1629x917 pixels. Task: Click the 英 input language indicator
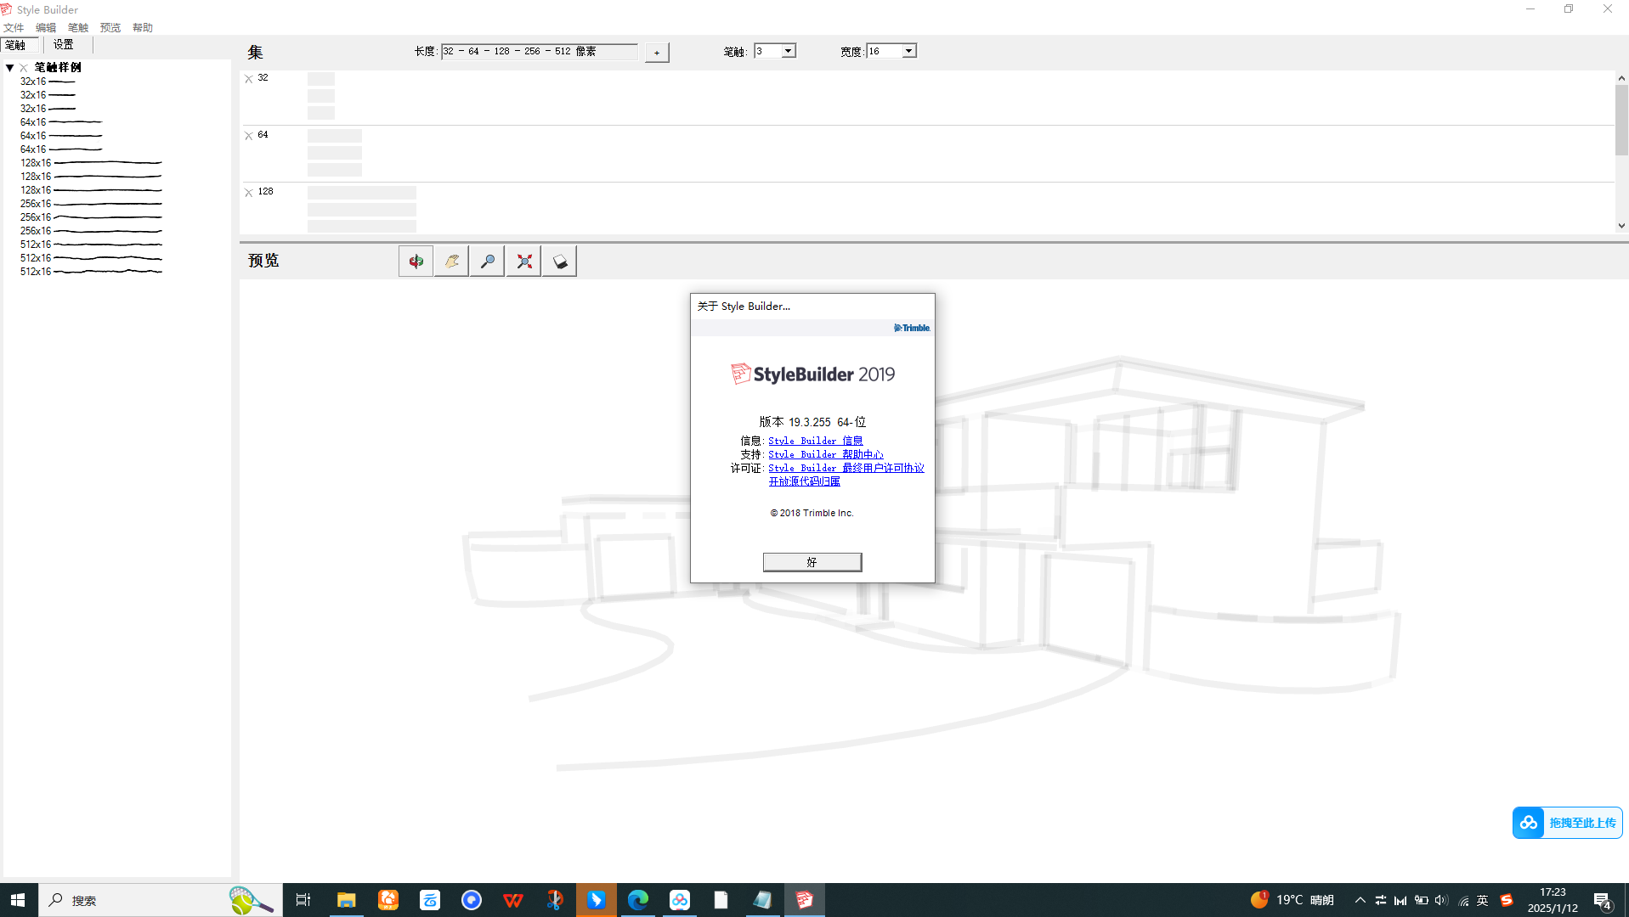[x=1483, y=900]
